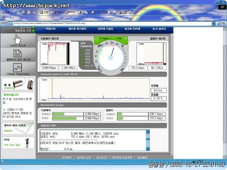Open the History clock icon

[80, 13]
